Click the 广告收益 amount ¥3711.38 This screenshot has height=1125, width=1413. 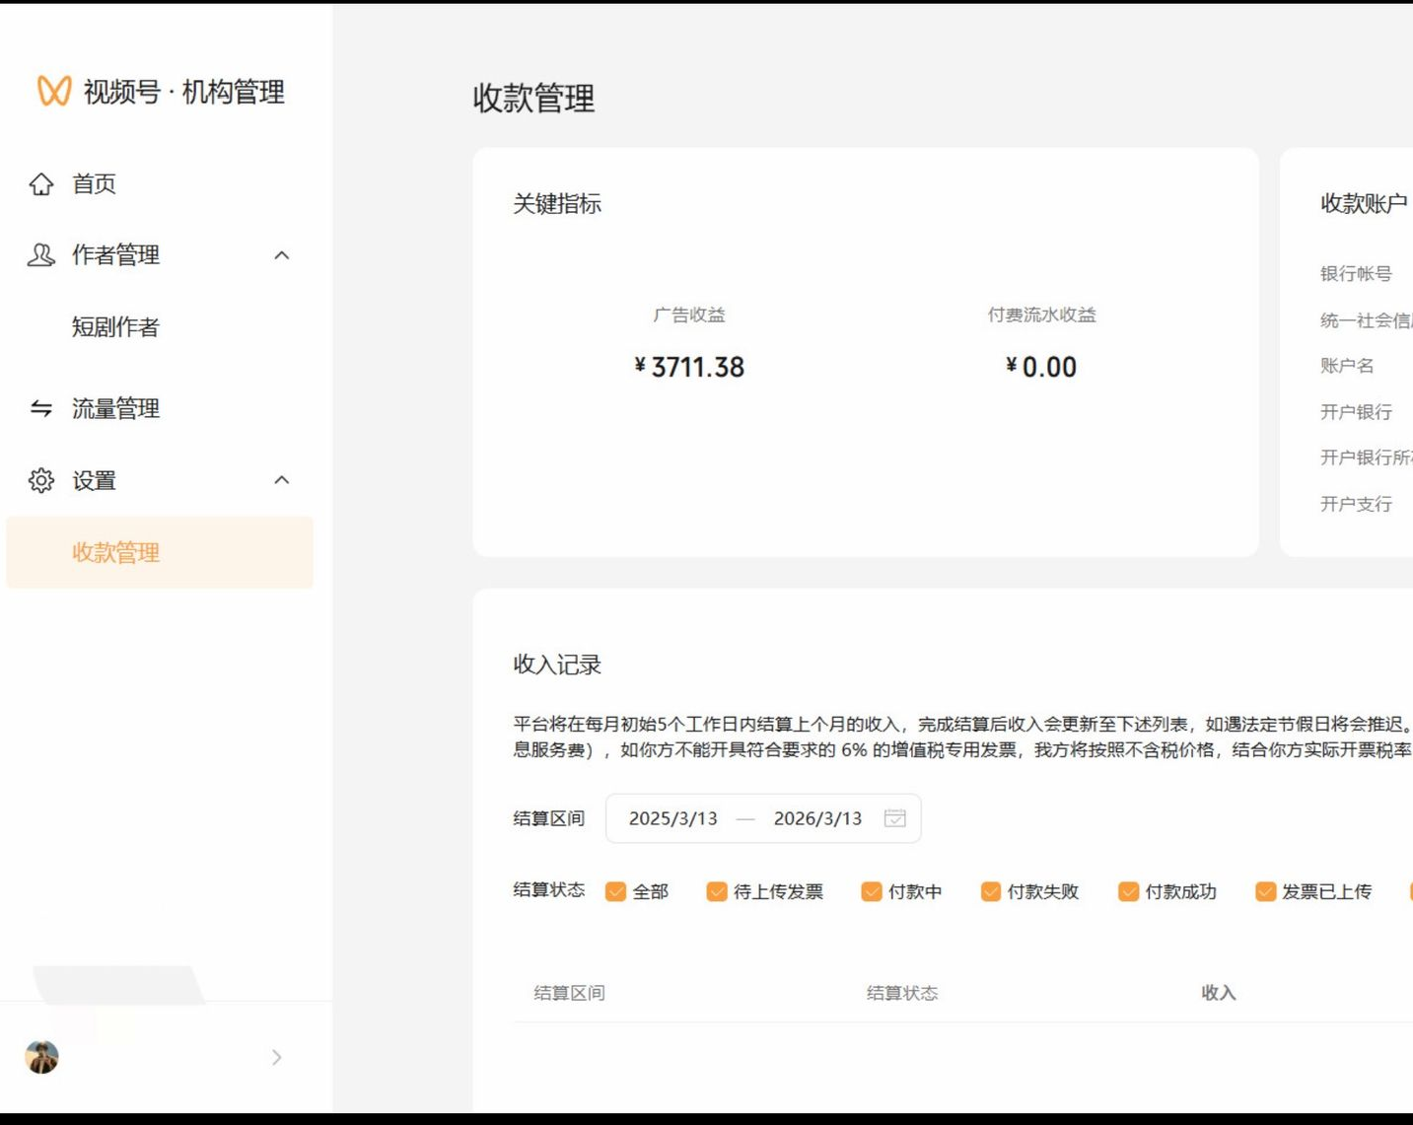point(689,367)
